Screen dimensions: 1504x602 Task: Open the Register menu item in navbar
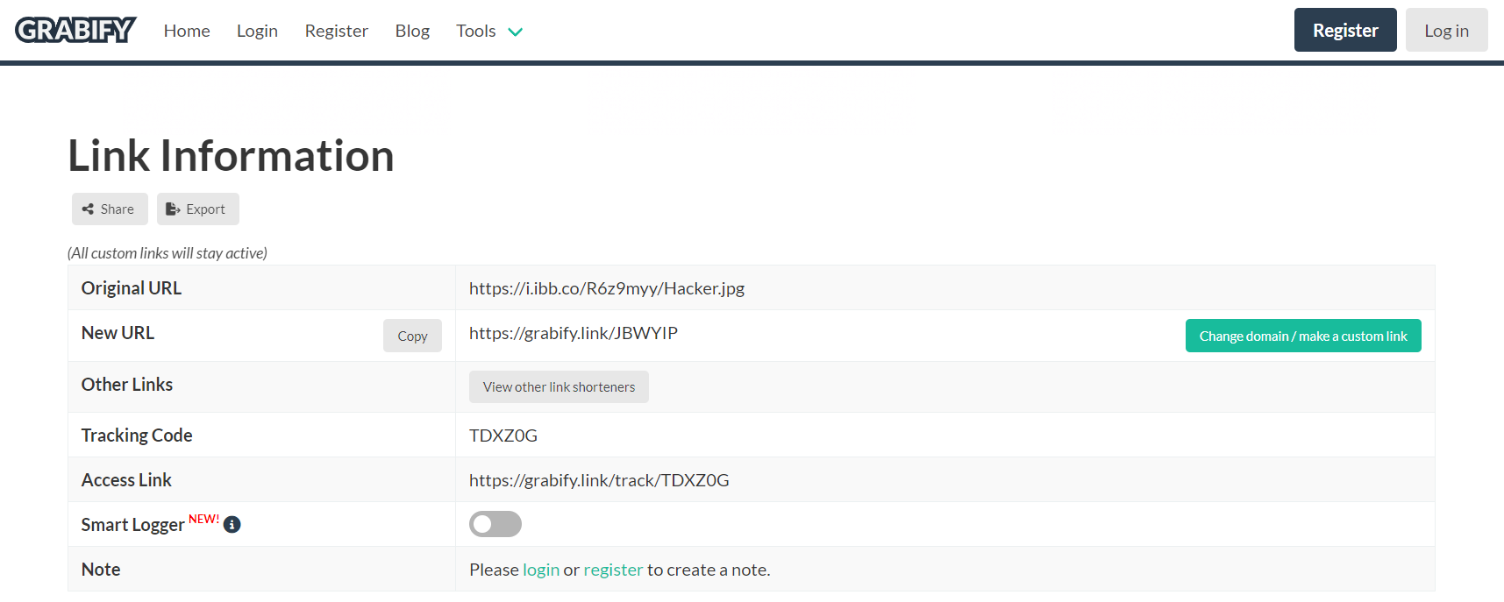coord(337,31)
